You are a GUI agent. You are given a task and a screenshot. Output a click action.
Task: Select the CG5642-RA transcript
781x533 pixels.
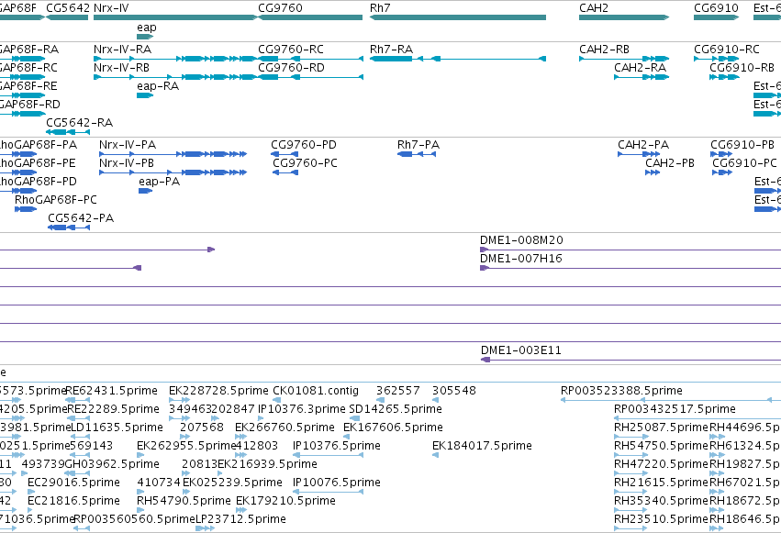(x=79, y=123)
